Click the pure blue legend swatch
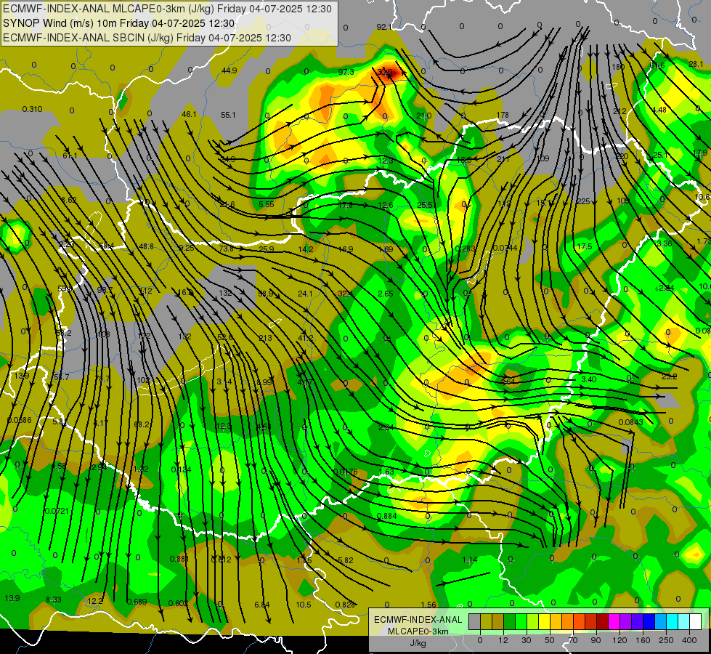This screenshot has width=711, height=654. 649,622
